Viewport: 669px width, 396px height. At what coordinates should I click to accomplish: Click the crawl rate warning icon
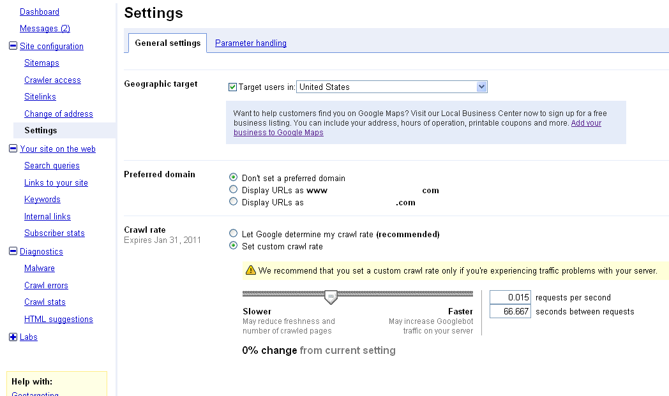(250, 270)
